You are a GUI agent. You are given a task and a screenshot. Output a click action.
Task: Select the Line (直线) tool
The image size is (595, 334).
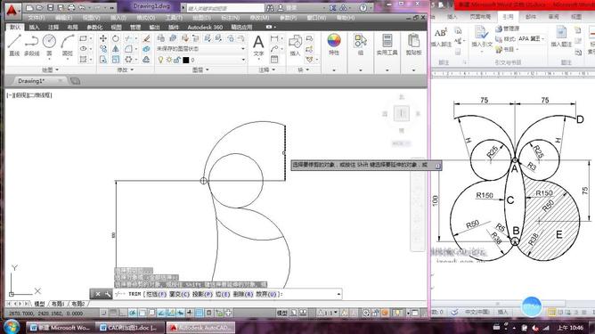pos(14,45)
